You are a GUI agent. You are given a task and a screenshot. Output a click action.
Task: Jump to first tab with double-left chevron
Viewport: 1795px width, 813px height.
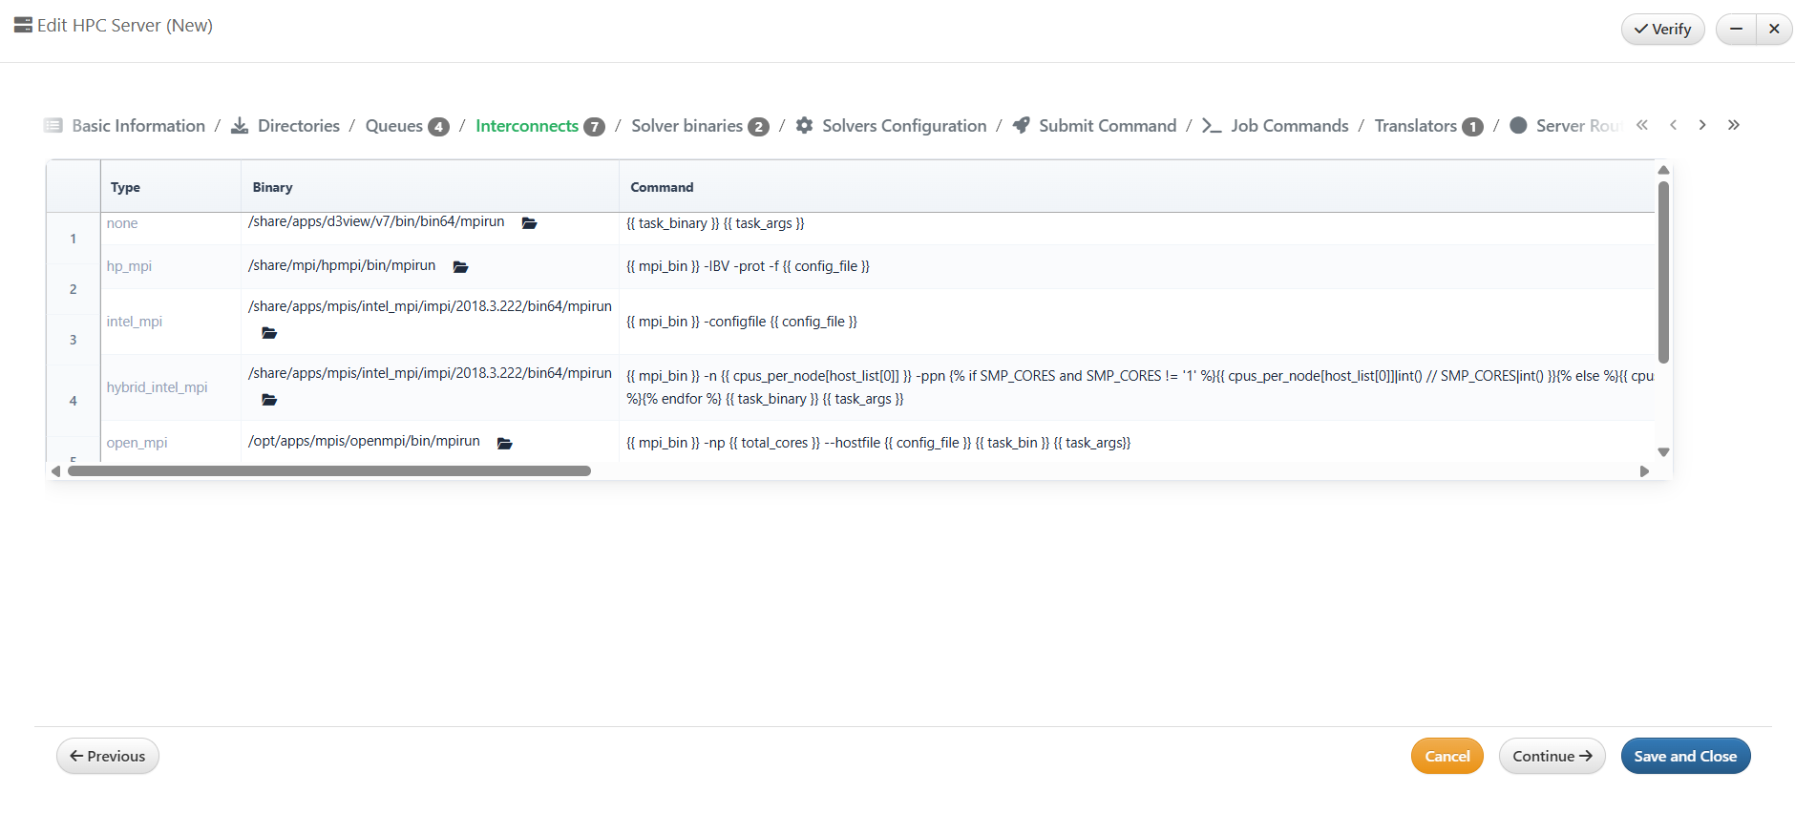(1642, 125)
